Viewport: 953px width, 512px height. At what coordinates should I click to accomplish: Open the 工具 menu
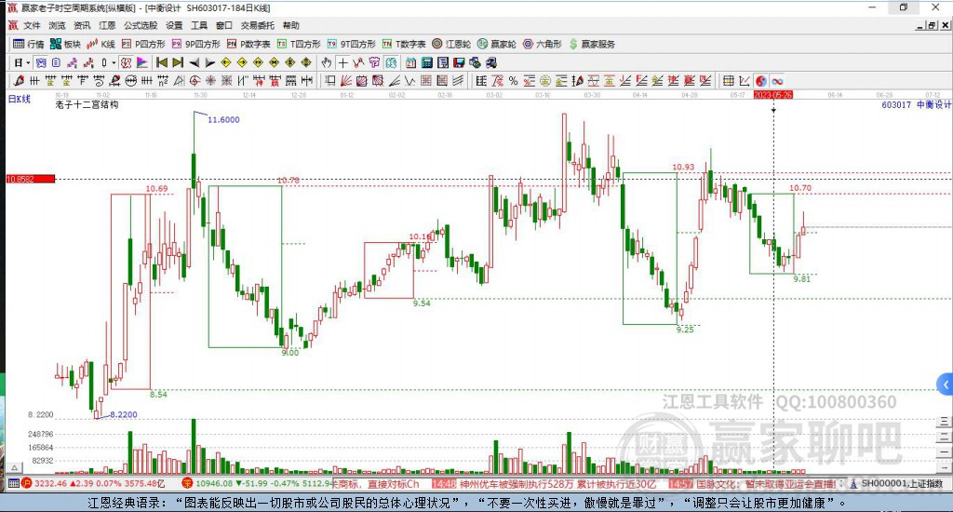[199, 25]
